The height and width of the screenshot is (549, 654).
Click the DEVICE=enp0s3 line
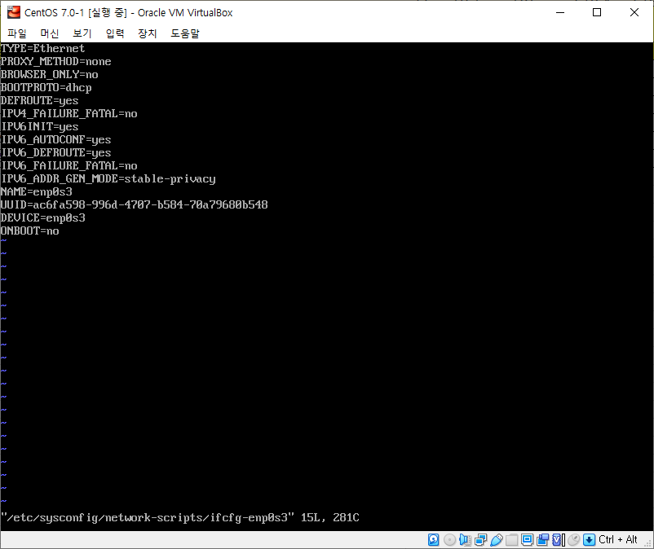[x=42, y=217]
